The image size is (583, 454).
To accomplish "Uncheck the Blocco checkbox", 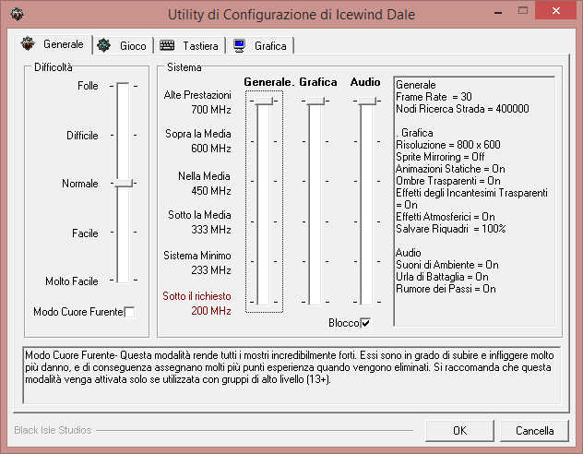I will [x=365, y=323].
